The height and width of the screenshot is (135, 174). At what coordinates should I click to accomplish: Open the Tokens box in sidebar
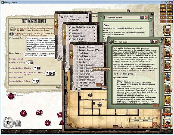[x=167, y=124]
